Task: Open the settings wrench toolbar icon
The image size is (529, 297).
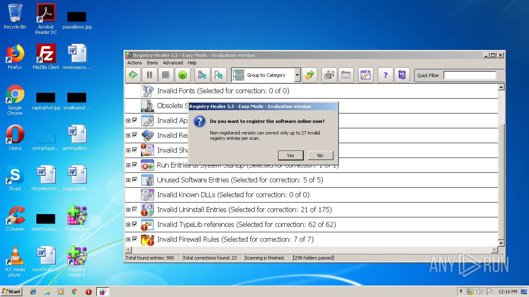Action: point(366,75)
